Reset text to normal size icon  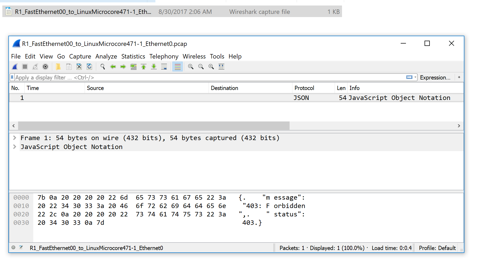(211, 67)
